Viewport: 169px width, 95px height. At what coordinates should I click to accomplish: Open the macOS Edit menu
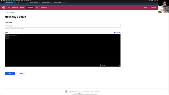point(9,1)
